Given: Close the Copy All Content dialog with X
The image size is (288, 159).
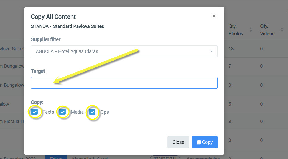Looking at the screenshot, I should click(x=214, y=16).
